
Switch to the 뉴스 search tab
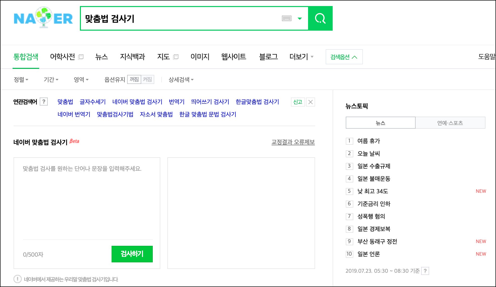pyautogui.click(x=102, y=57)
